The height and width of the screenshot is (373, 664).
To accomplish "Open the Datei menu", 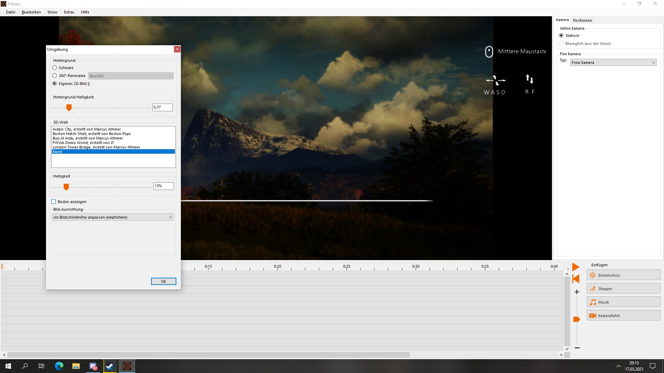I will [10, 12].
